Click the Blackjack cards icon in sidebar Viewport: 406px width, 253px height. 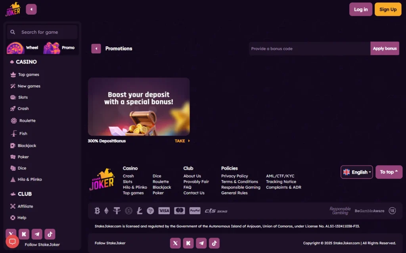13,145
